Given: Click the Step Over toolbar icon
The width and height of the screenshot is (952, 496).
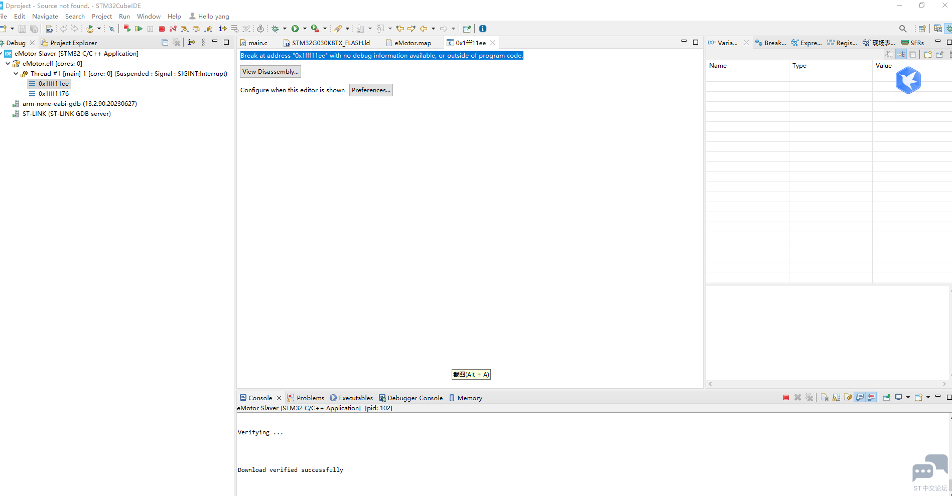Looking at the screenshot, I should (x=196, y=29).
